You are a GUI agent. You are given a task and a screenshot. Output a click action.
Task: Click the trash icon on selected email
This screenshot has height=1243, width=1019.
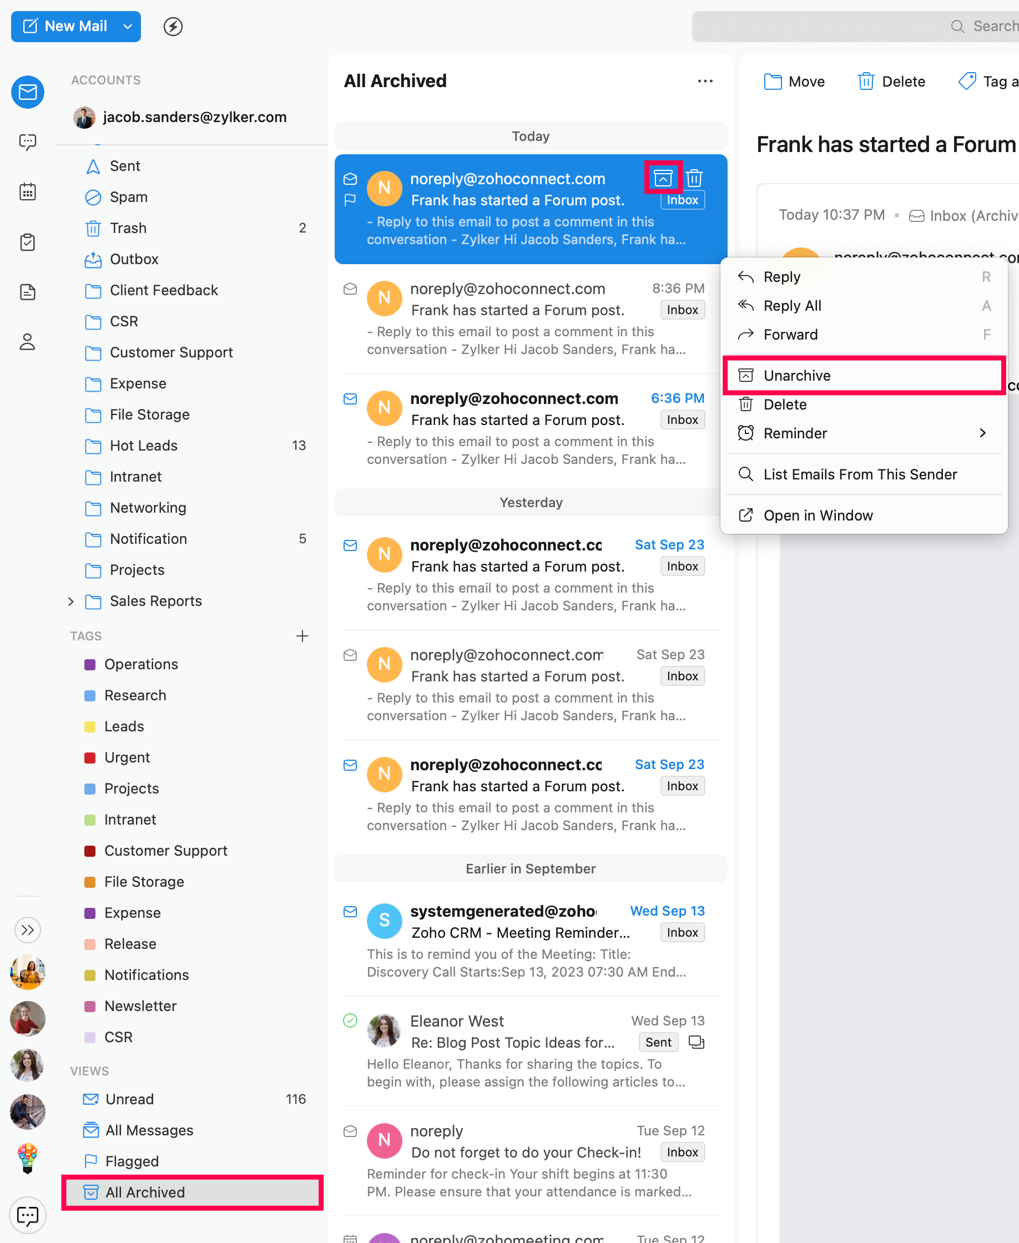coord(694,177)
